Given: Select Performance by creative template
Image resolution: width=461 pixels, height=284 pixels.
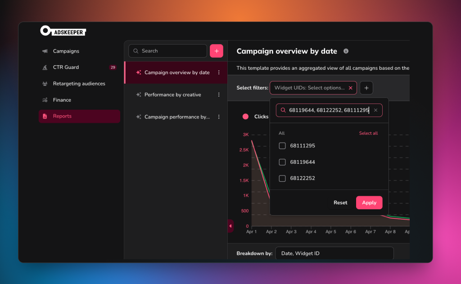Looking at the screenshot, I should click(176, 95).
